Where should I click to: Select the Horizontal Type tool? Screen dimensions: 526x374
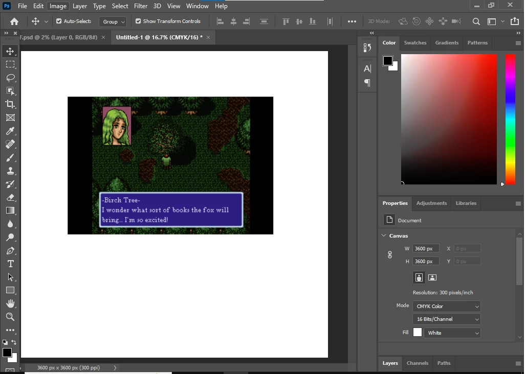click(x=10, y=264)
